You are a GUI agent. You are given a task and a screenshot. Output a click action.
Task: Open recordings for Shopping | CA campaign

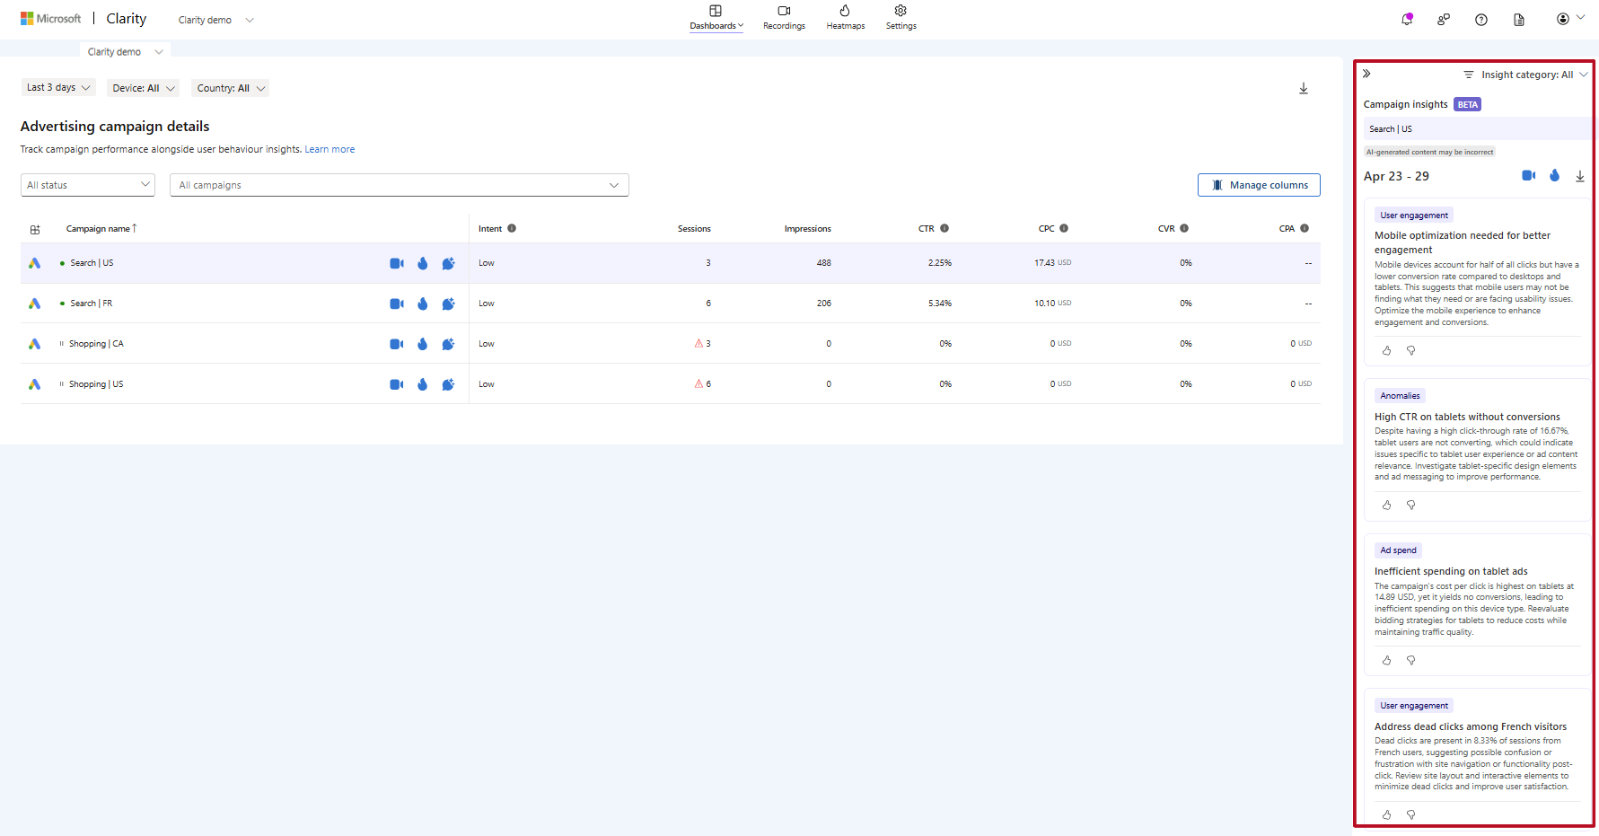[396, 344]
